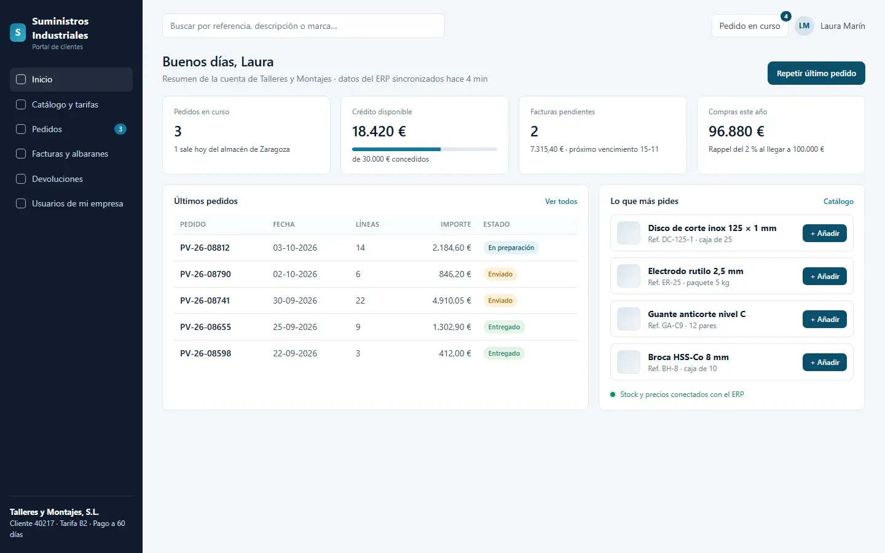Click the Disco de corte inox thumbnail
The image size is (885, 553).
[629, 233]
